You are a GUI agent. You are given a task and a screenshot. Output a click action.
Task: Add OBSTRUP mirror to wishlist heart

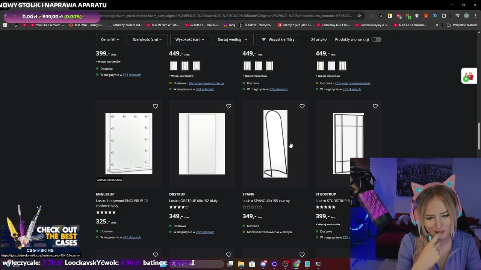pyautogui.click(x=228, y=106)
